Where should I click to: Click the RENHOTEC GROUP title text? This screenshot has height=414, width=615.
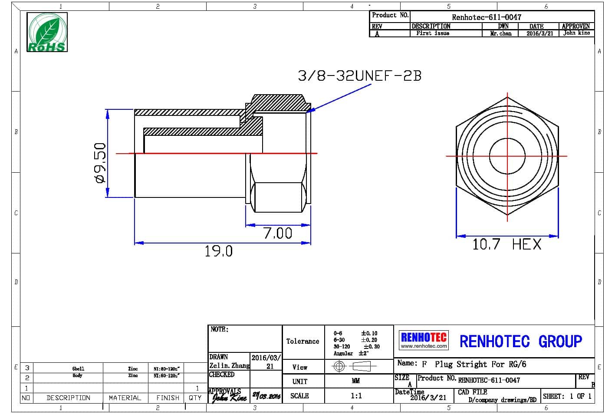click(520, 342)
